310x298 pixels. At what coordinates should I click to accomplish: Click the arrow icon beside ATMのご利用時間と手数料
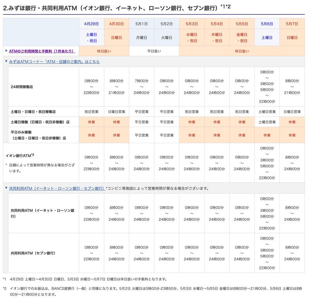tap(6, 51)
